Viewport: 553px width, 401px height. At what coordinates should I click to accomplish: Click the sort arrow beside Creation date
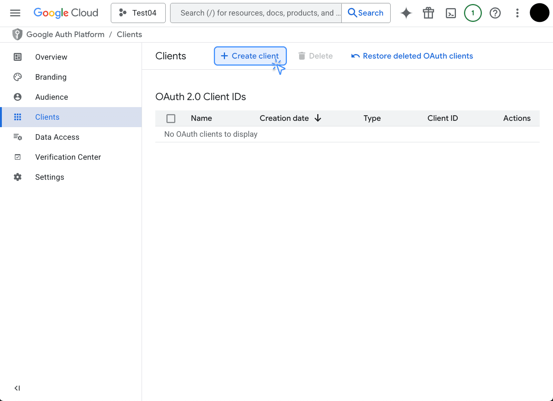(x=318, y=118)
